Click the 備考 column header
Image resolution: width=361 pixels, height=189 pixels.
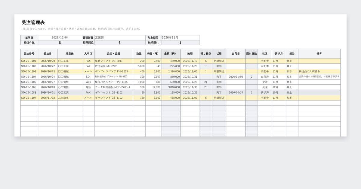pyautogui.click(x=319, y=54)
